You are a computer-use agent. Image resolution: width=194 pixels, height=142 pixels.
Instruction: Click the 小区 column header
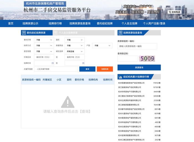point(59,80)
